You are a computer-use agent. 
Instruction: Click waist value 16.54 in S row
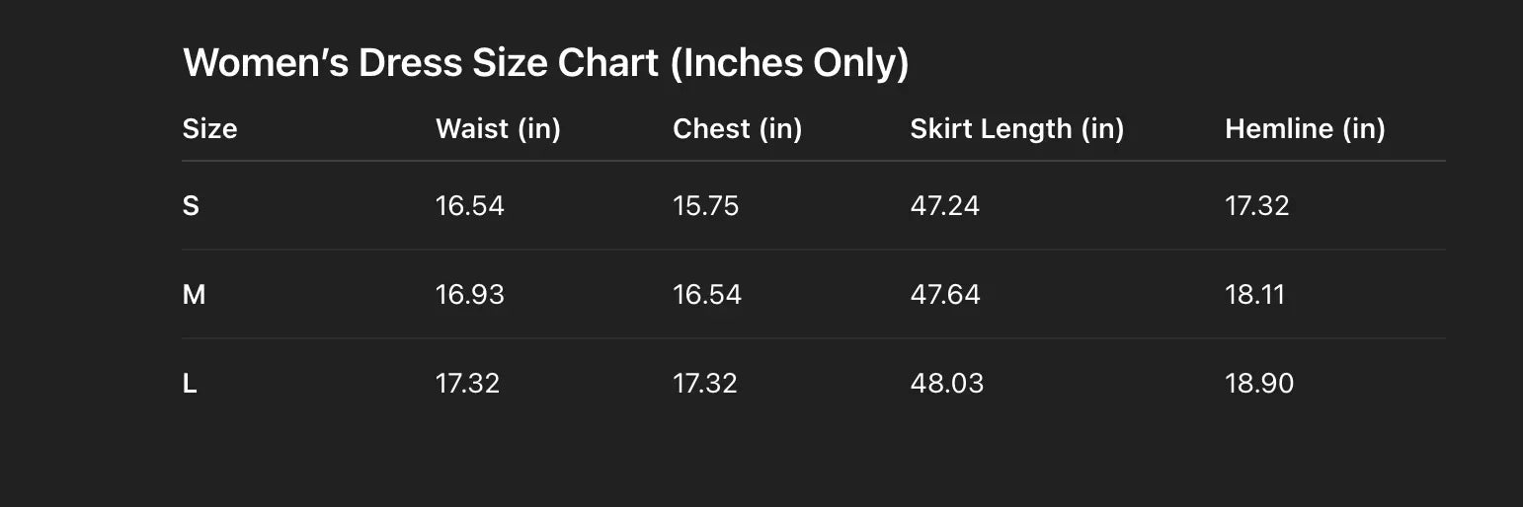click(x=469, y=206)
